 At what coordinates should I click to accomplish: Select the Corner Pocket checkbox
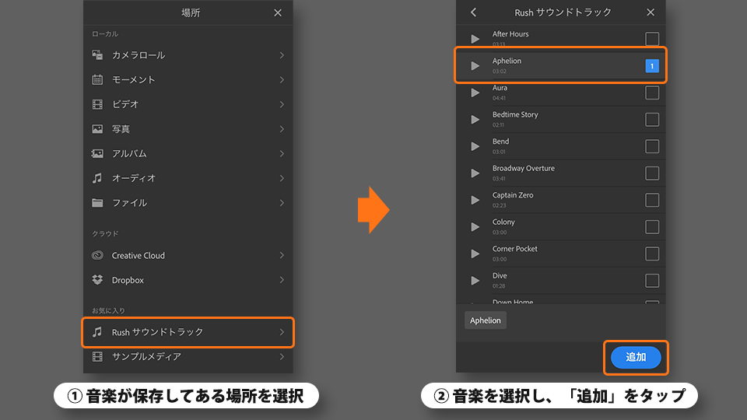652,254
